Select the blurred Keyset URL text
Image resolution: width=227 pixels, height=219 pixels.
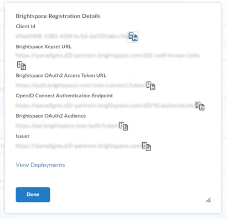tap(108, 55)
